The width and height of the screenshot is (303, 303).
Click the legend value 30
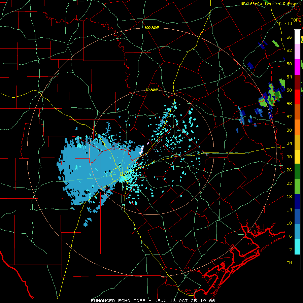tap(289, 157)
